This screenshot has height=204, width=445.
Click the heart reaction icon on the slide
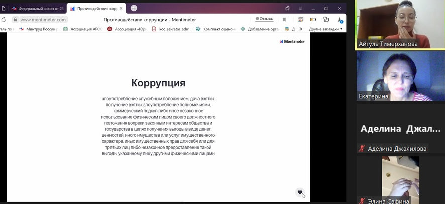tap(300, 192)
